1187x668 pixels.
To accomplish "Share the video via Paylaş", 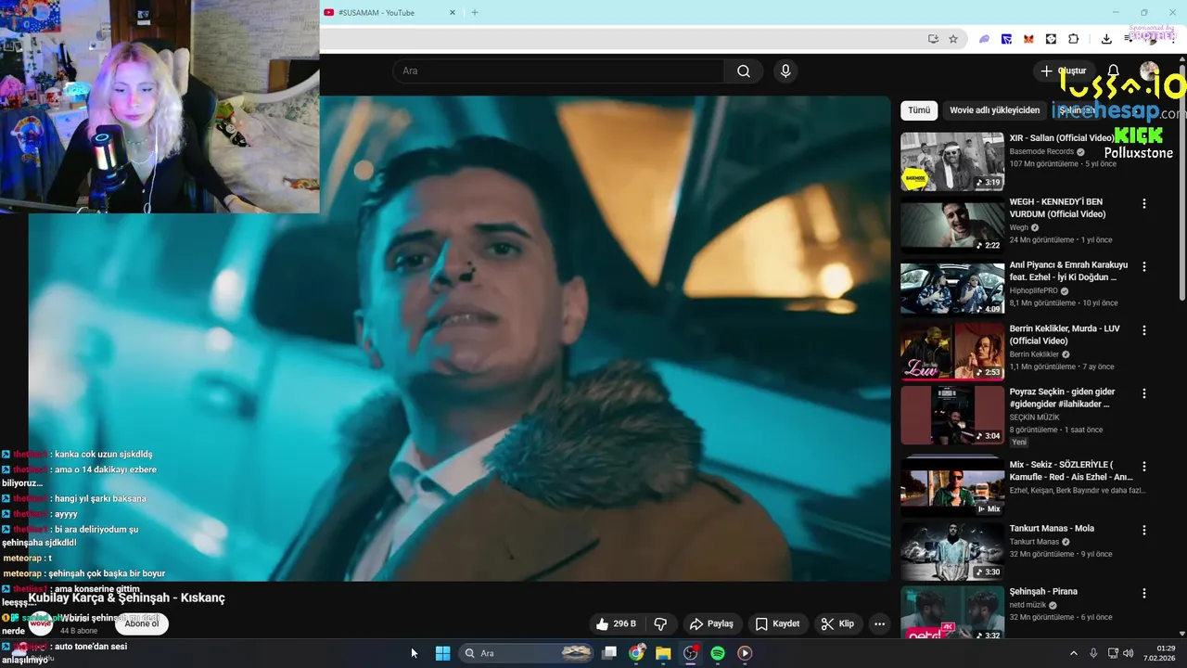I will (x=712, y=623).
